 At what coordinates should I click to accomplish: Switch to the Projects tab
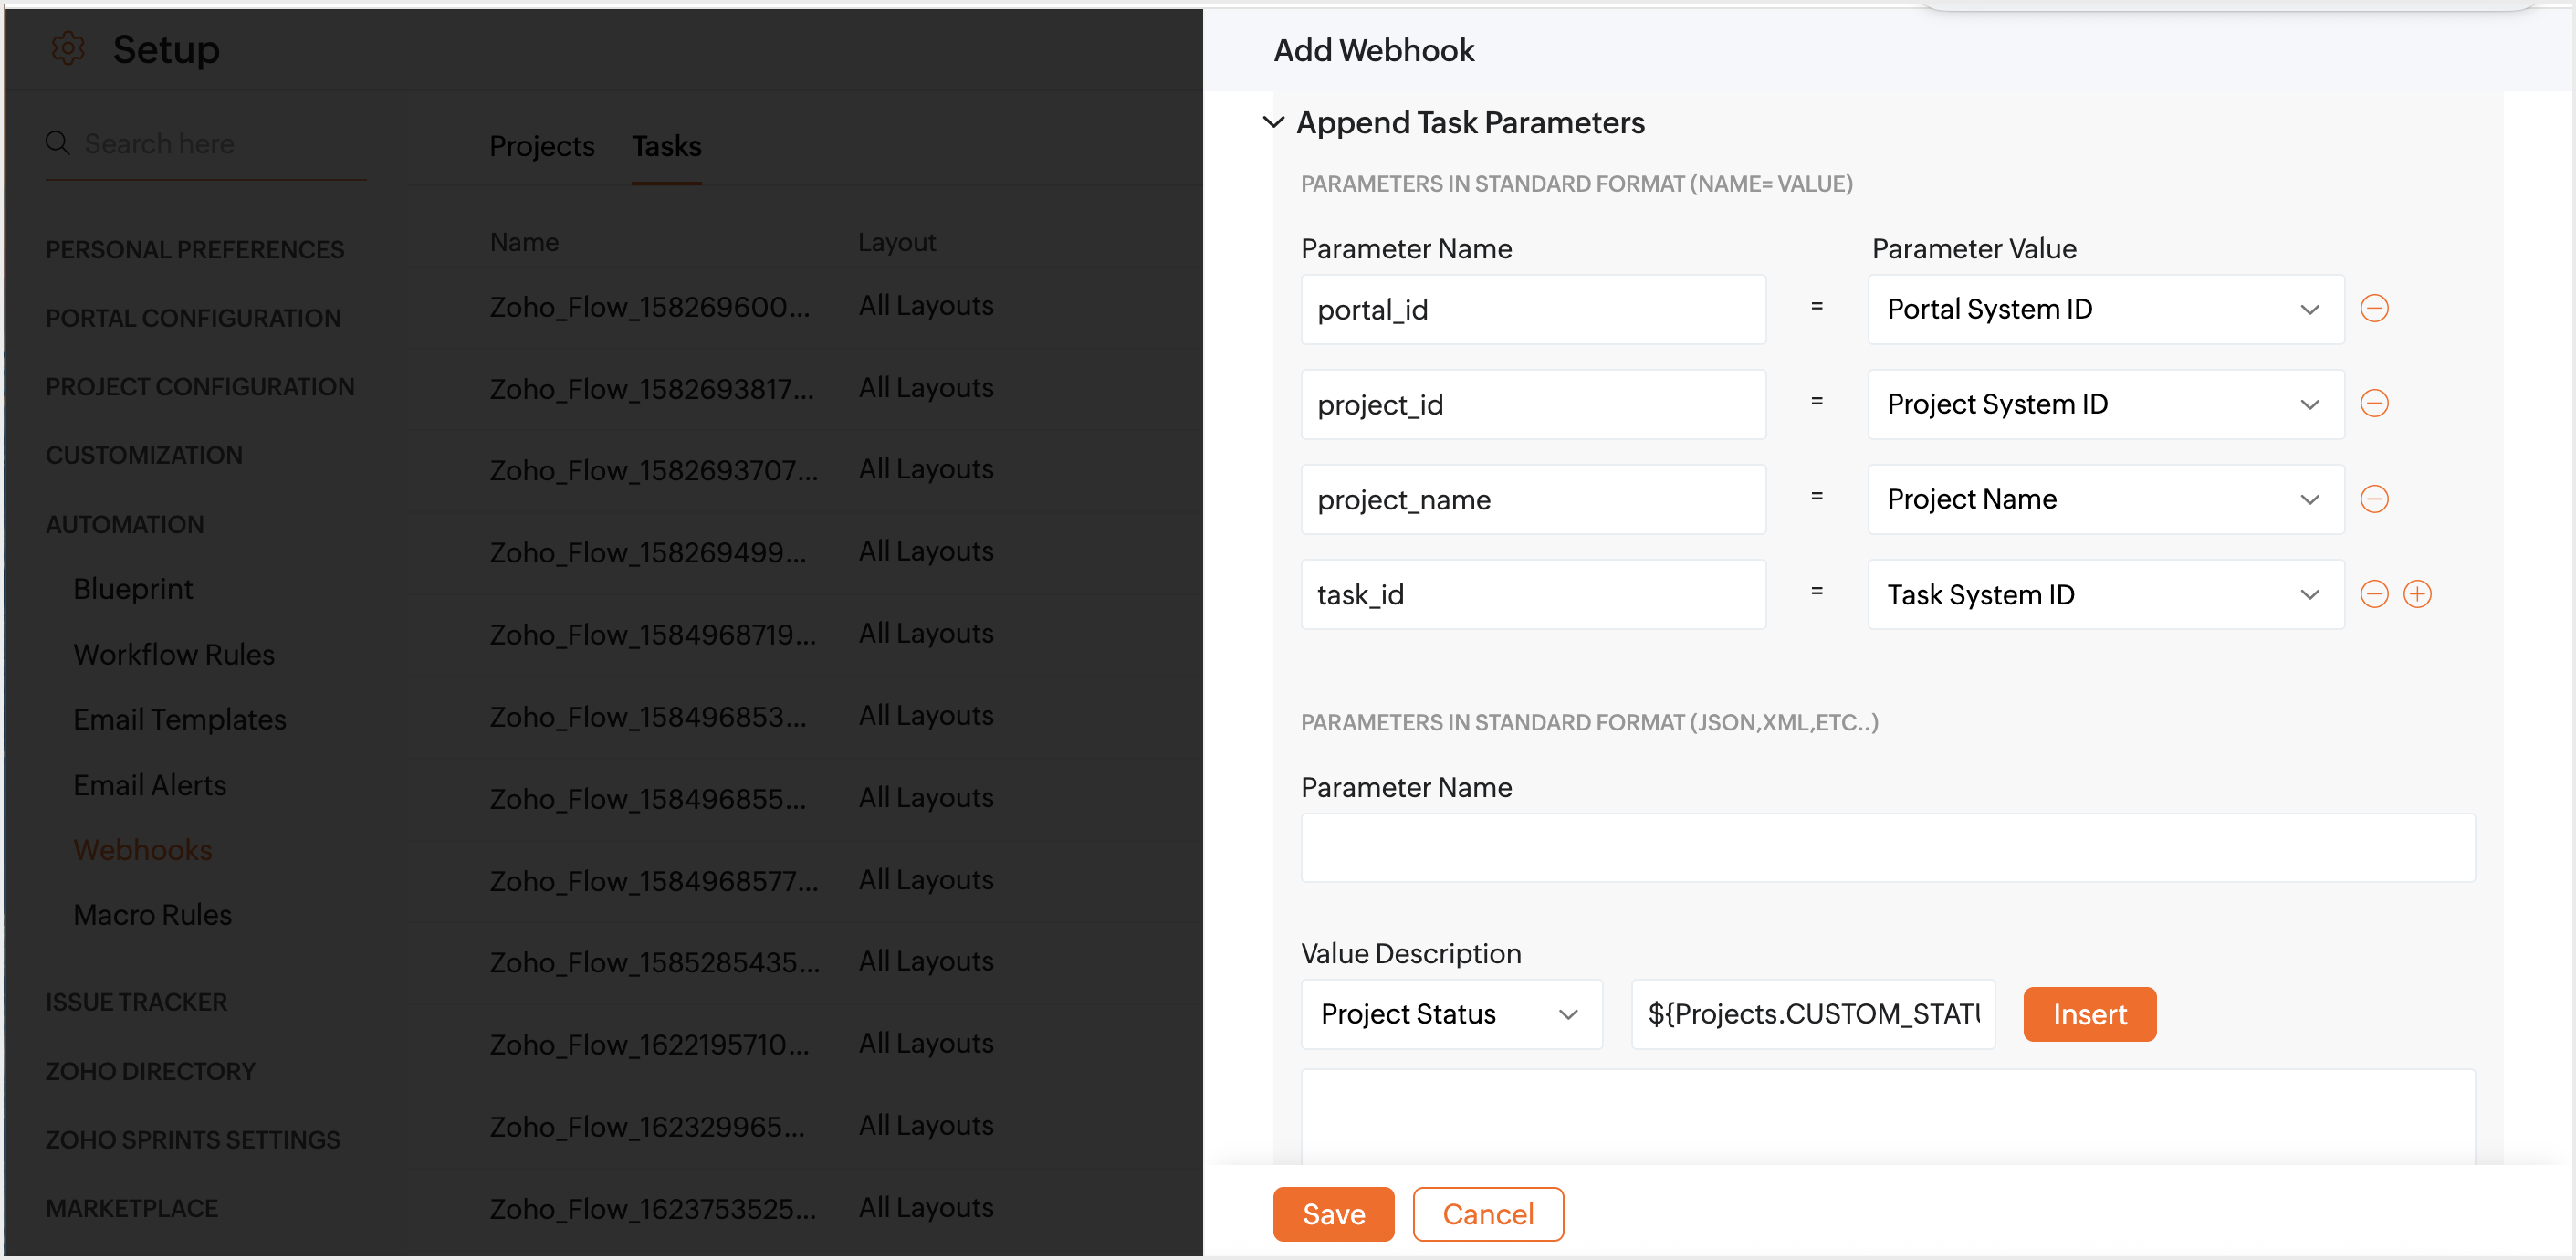click(541, 146)
